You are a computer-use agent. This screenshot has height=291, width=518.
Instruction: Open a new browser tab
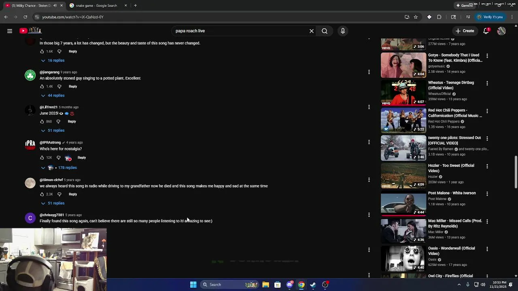pos(135,5)
